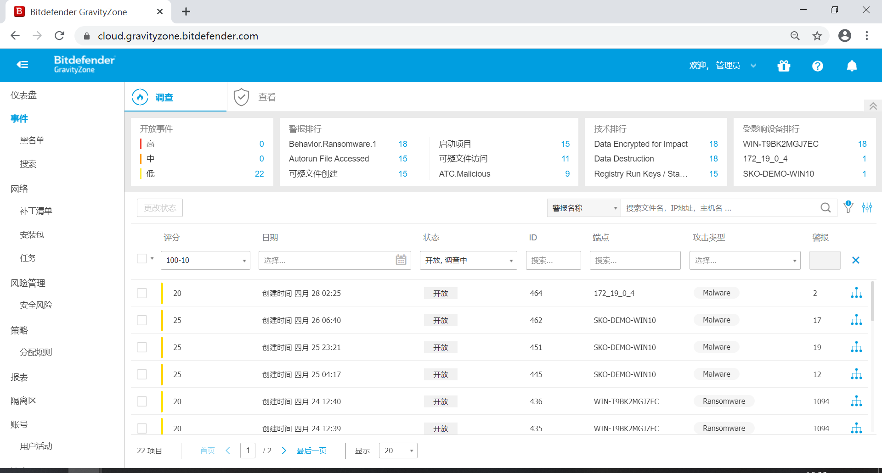
Task: Tick the select-all checkbox in table header
Action: [x=142, y=259]
